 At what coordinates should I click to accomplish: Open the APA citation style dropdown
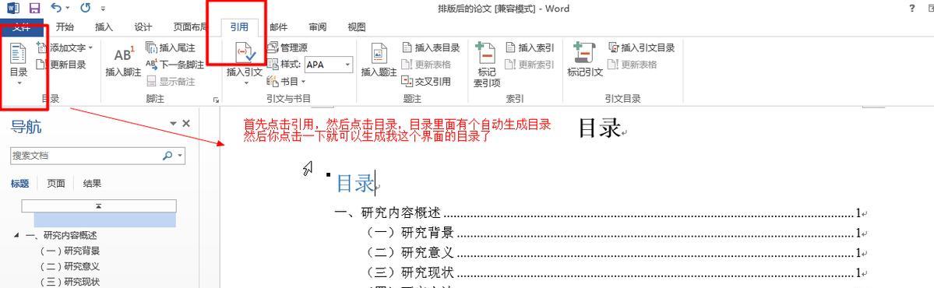pos(329,65)
